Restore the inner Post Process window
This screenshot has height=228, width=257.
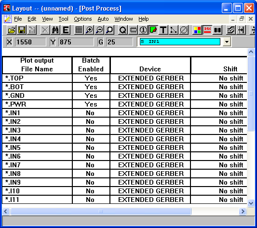point(242,19)
